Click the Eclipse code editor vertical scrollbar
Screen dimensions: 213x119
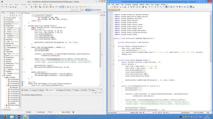[101, 50]
